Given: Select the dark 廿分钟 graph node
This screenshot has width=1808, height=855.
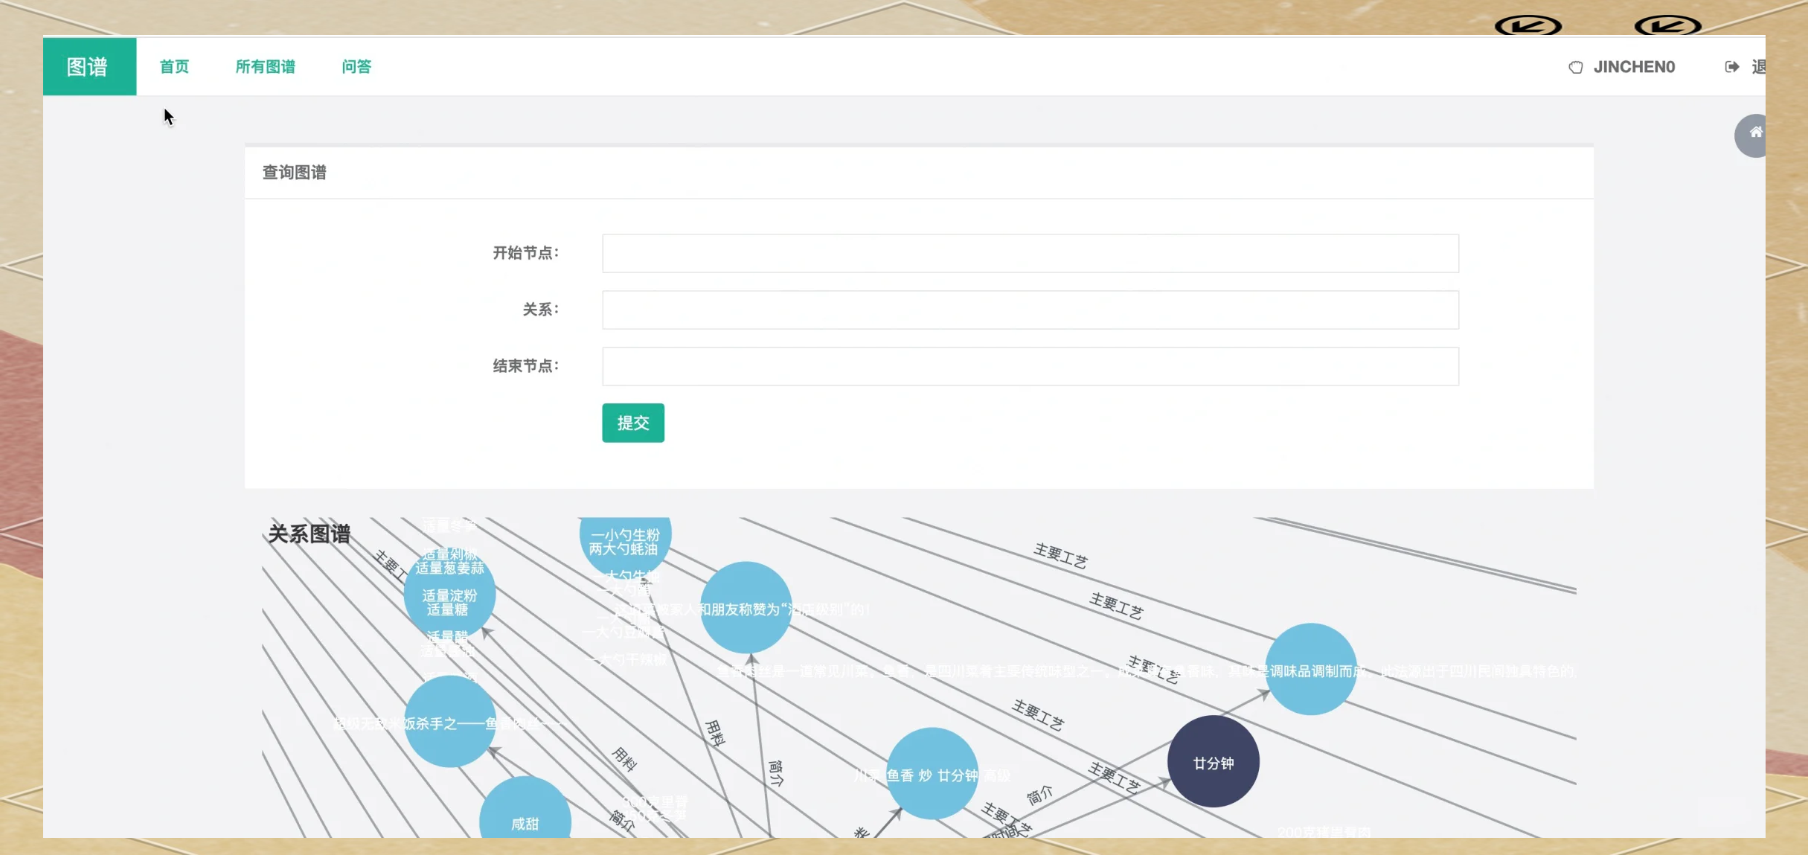Looking at the screenshot, I should 1213,762.
